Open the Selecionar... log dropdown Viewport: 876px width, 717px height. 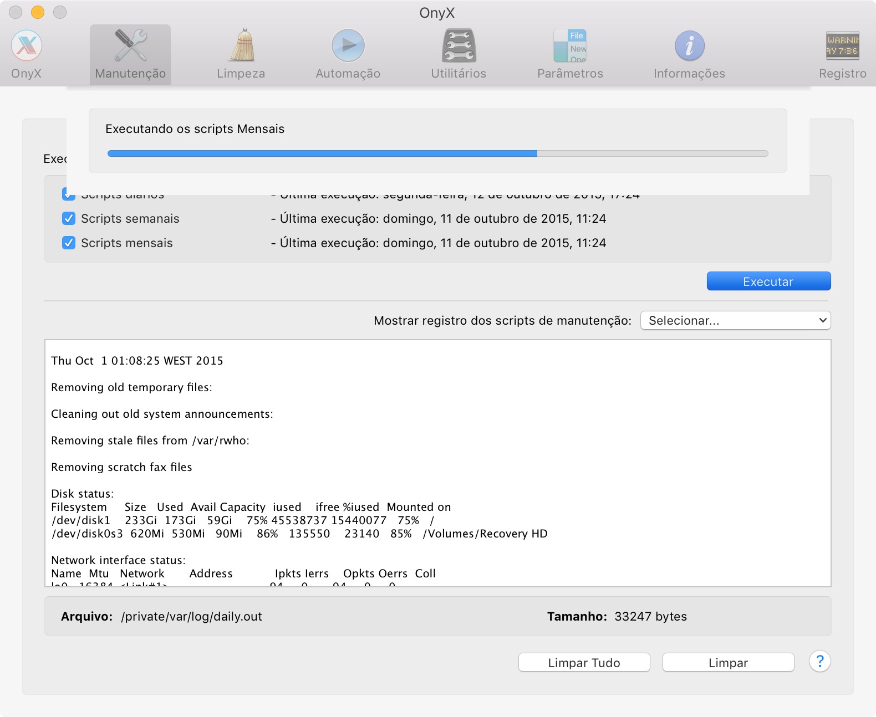735,320
